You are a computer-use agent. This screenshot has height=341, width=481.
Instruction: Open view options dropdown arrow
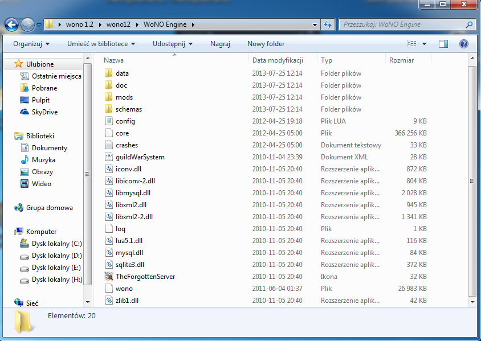click(424, 44)
